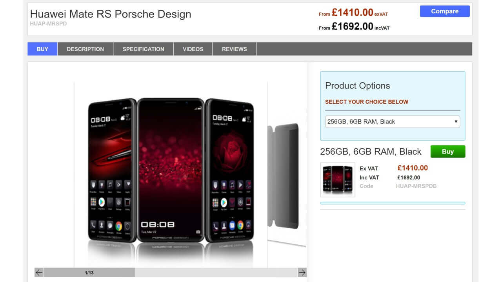Open the SPECIFICATION tab
The image size is (502, 282).
click(x=143, y=49)
